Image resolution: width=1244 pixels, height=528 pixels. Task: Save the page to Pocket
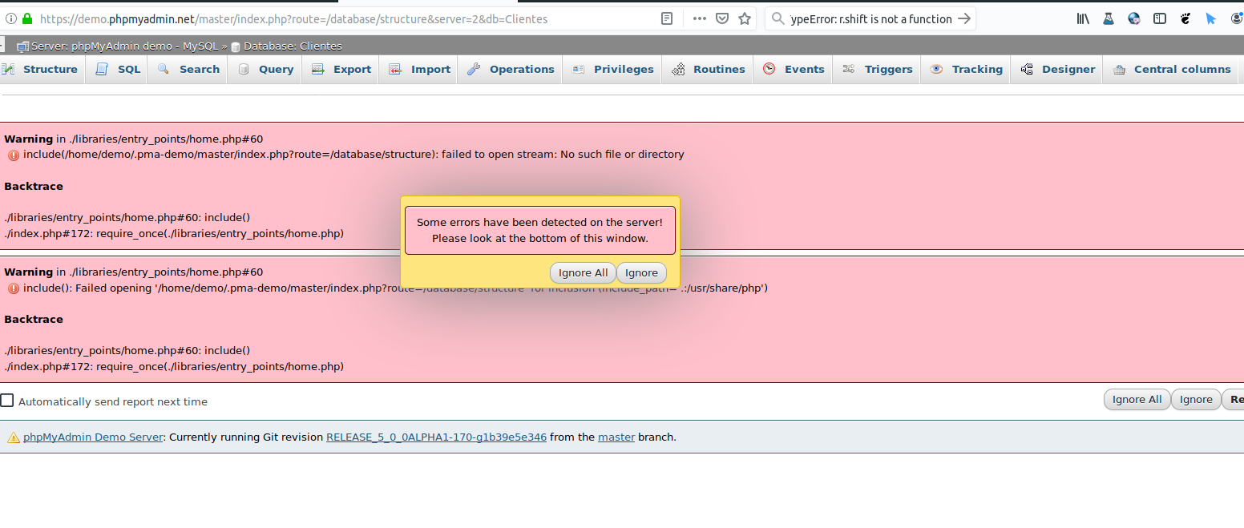click(x=723, y=18)
